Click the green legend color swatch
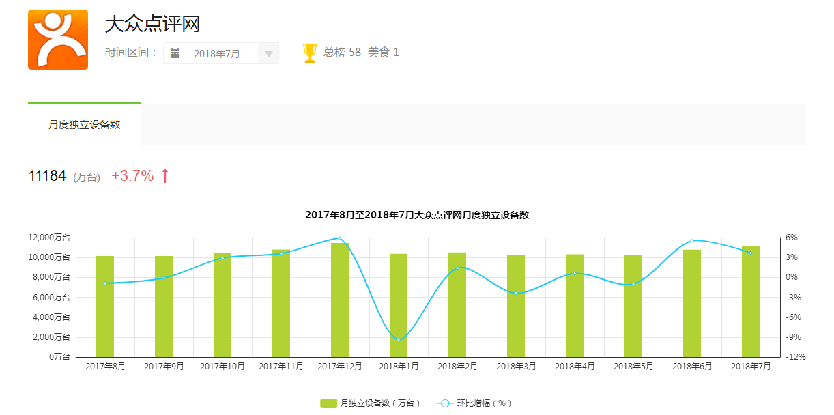Screen dimensions: 834x415 click(x=328, y=403)
